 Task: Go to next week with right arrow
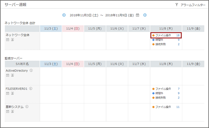pyautogui.click(x=145, y=15)
